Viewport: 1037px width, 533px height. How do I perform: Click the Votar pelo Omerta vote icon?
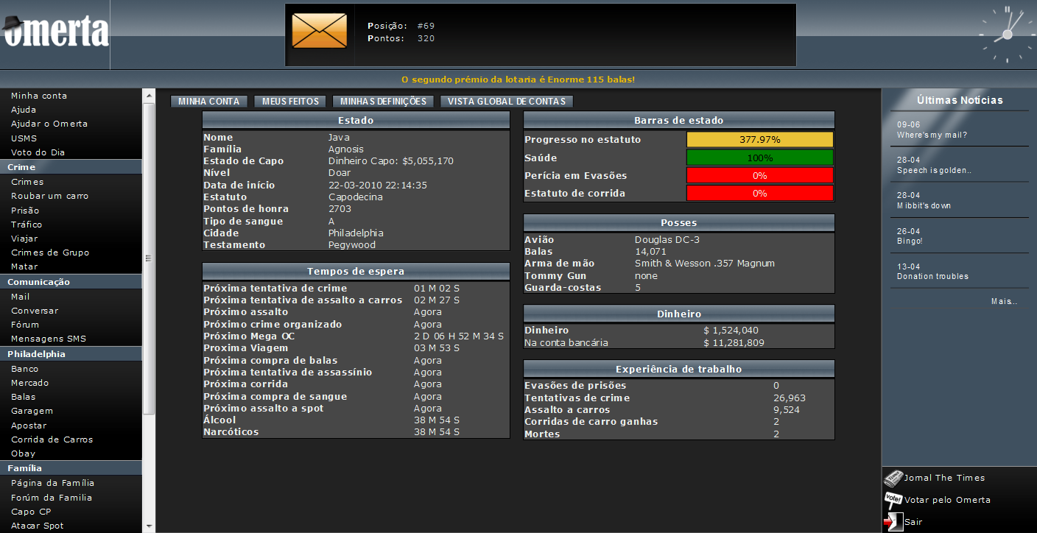[x=893, y=500]
